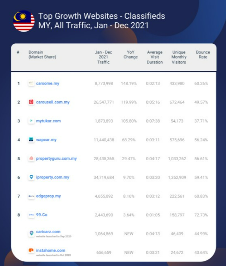Image resolution: width=226 pixels, height=266 pixels.
Task: Select bounce rate 60.83%
Action: click(201, 196)
